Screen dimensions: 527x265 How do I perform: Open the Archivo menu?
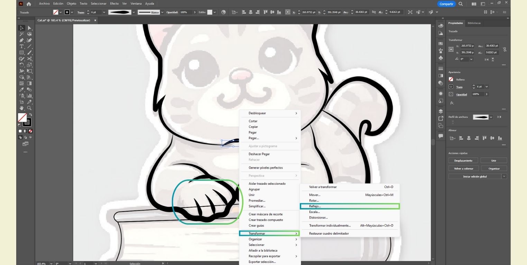(44, 4)
